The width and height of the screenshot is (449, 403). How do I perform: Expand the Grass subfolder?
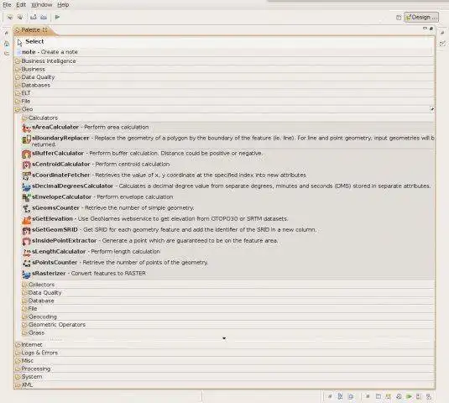(x=227, y=332)
